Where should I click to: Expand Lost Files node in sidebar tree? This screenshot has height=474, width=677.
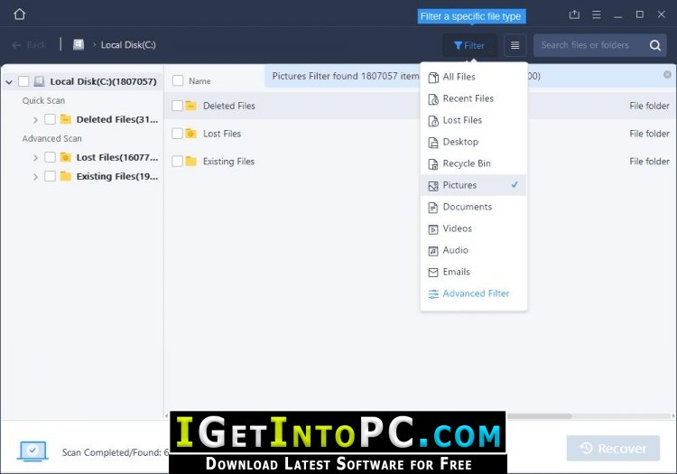tap(35, 158)
